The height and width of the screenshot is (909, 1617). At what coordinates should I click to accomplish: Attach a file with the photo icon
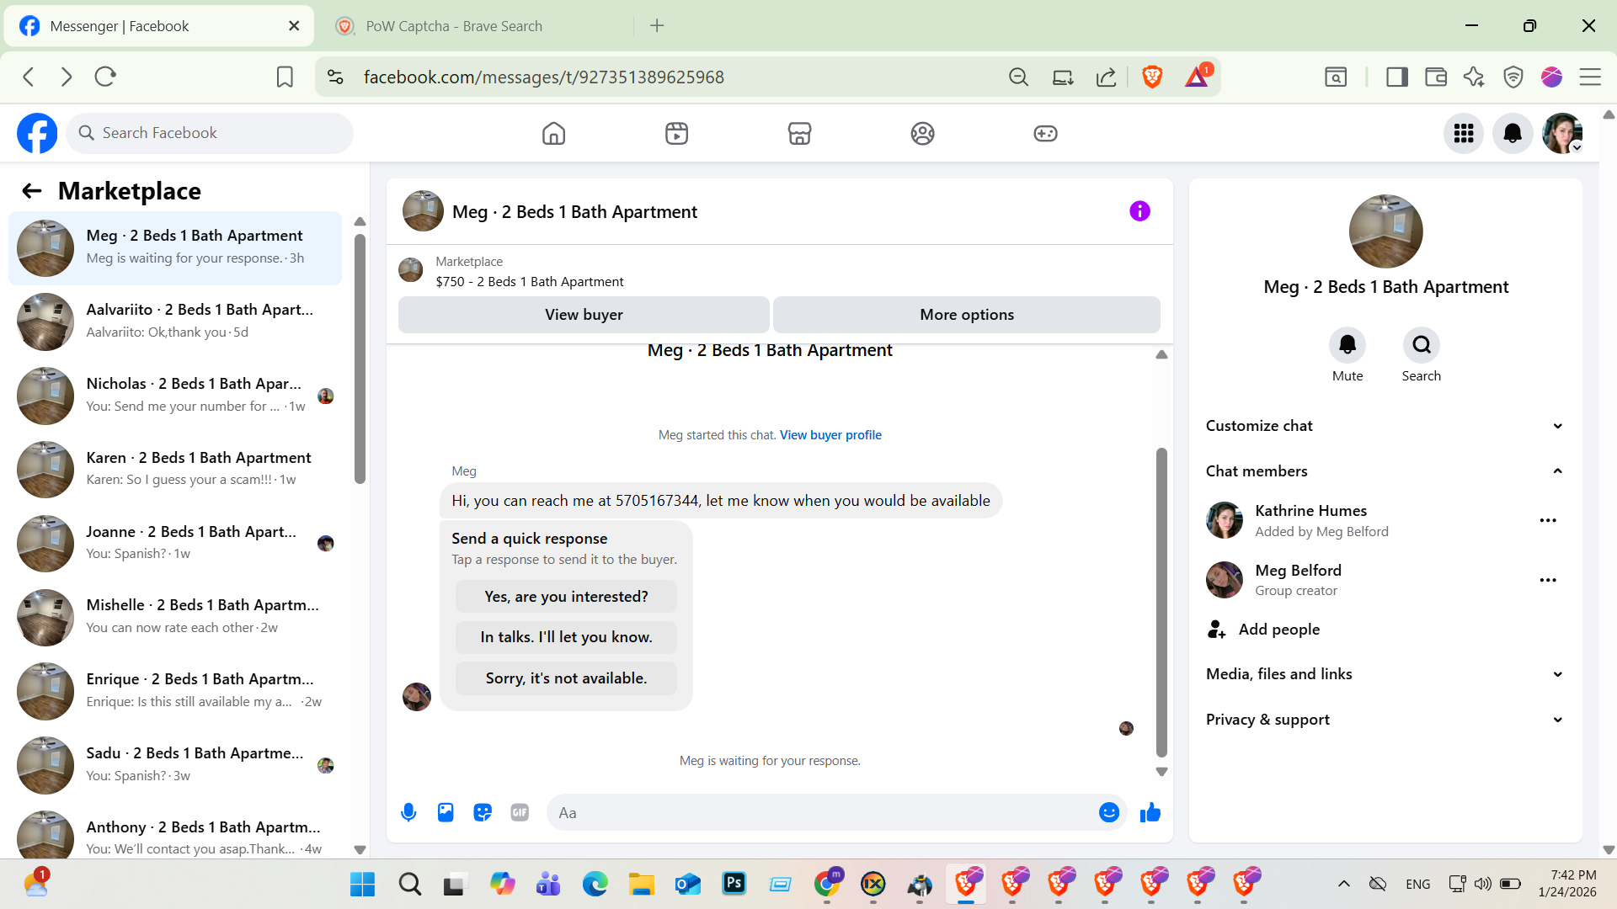click(446, 812)
